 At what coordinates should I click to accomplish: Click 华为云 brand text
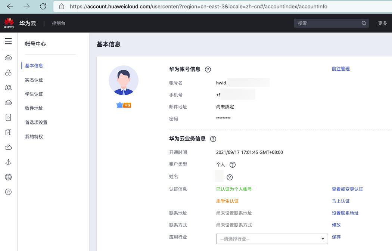(28, 23)
